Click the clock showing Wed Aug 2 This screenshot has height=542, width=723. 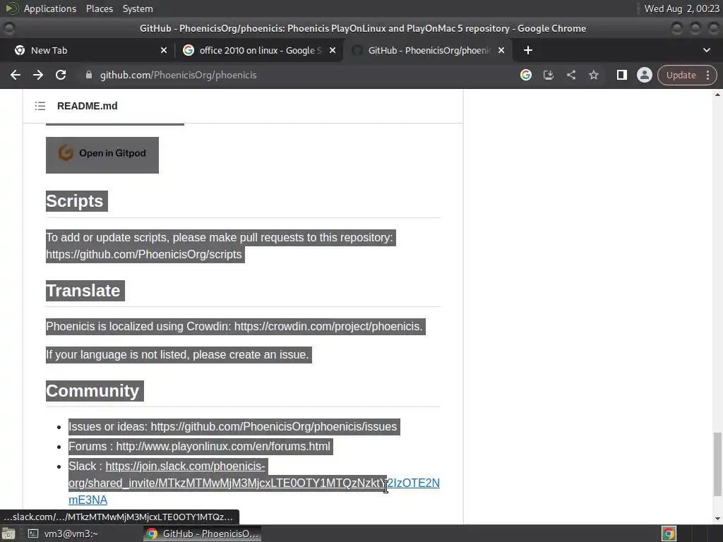point(681,8)
